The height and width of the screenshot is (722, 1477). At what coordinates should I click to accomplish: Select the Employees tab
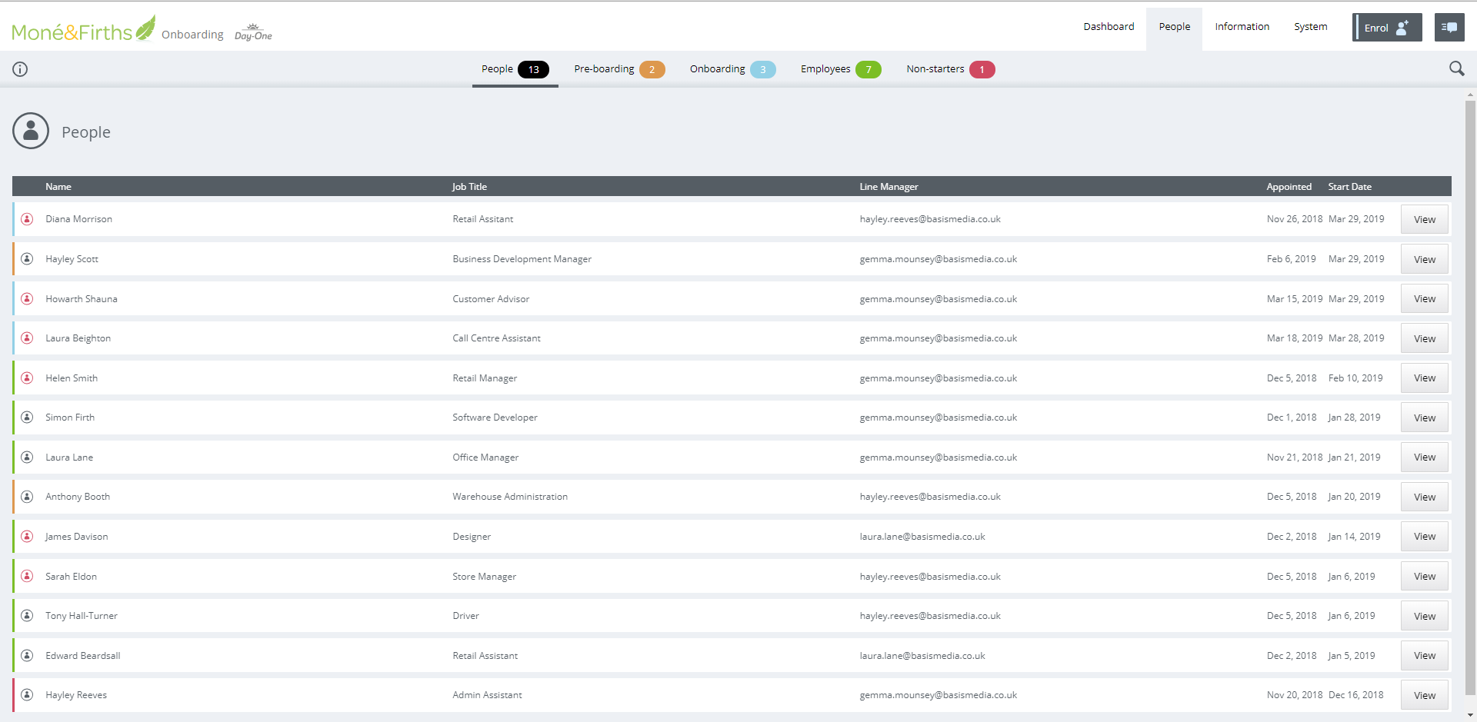pos(840,69)
